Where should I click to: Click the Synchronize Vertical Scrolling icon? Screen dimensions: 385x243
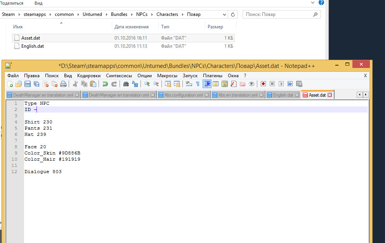pos(168,84)
